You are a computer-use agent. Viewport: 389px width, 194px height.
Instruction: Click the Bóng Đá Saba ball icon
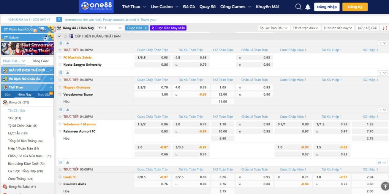tap(5, 186)
